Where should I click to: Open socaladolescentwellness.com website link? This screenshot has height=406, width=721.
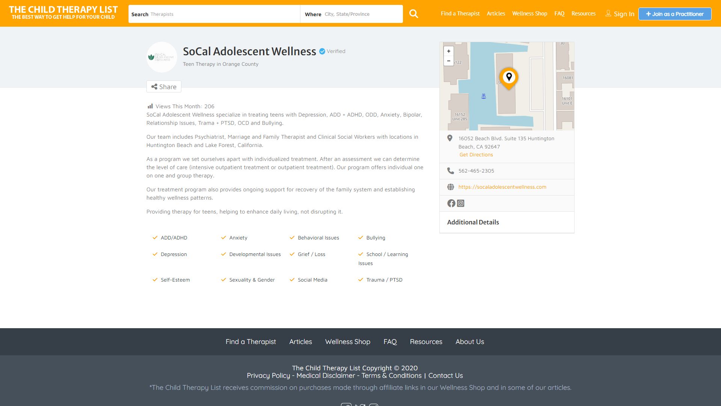coord(502,187)
